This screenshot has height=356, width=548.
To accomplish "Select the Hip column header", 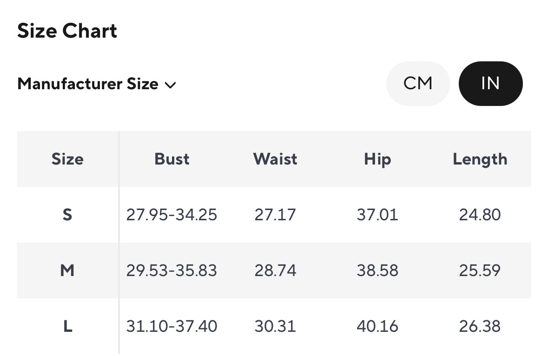I will coord(377,159).
